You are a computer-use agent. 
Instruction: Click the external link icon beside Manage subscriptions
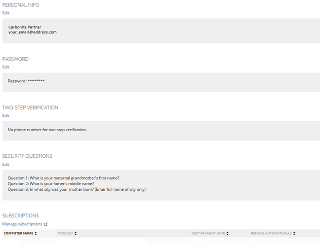(x=46, y=224)
